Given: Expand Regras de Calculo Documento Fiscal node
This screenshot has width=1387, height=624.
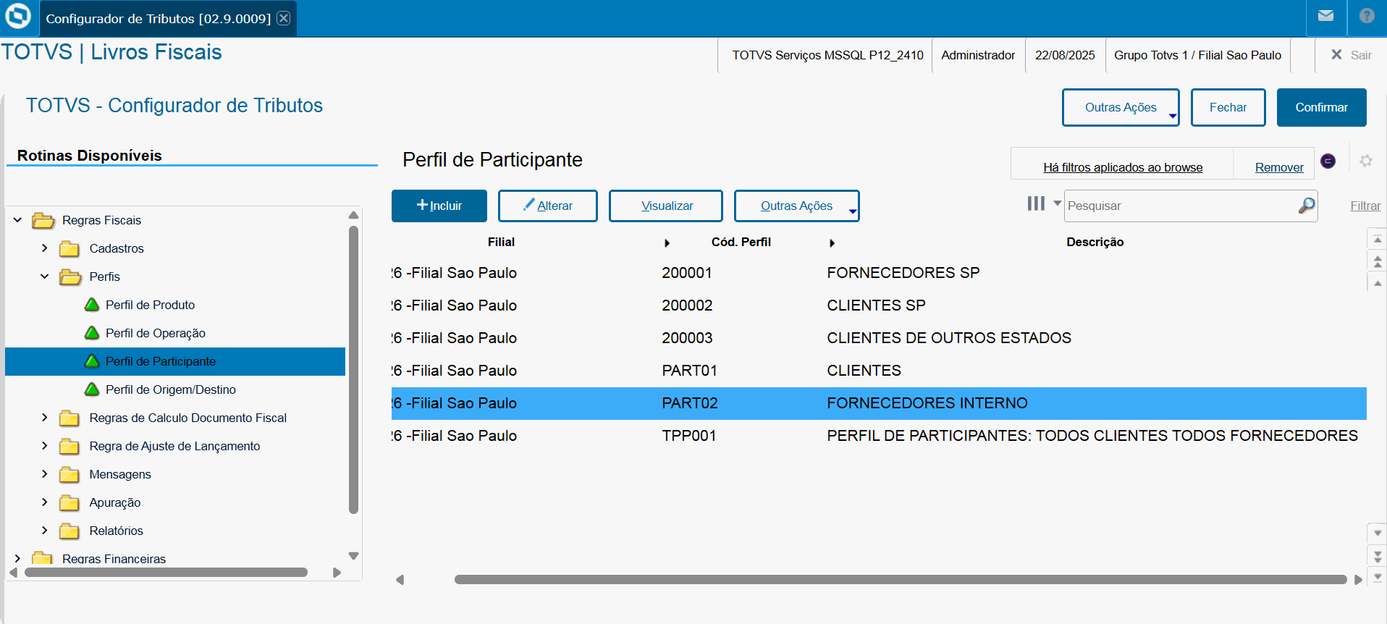Looking at the screenshot, I should (x=44, y=417).
